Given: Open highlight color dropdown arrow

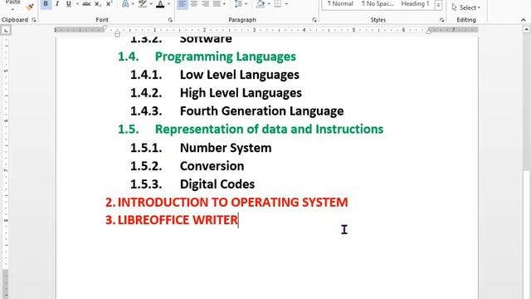Looking at the screenshot, I should [x=151, y=3].
